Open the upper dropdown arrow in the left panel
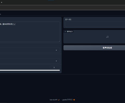 pos(56,50)
